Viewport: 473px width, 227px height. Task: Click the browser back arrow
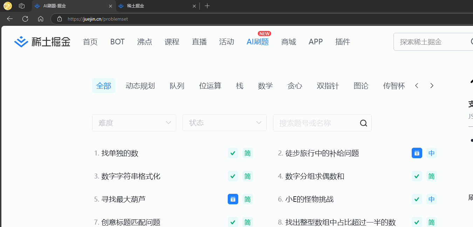pyautogui.click(x=9, y=19)
